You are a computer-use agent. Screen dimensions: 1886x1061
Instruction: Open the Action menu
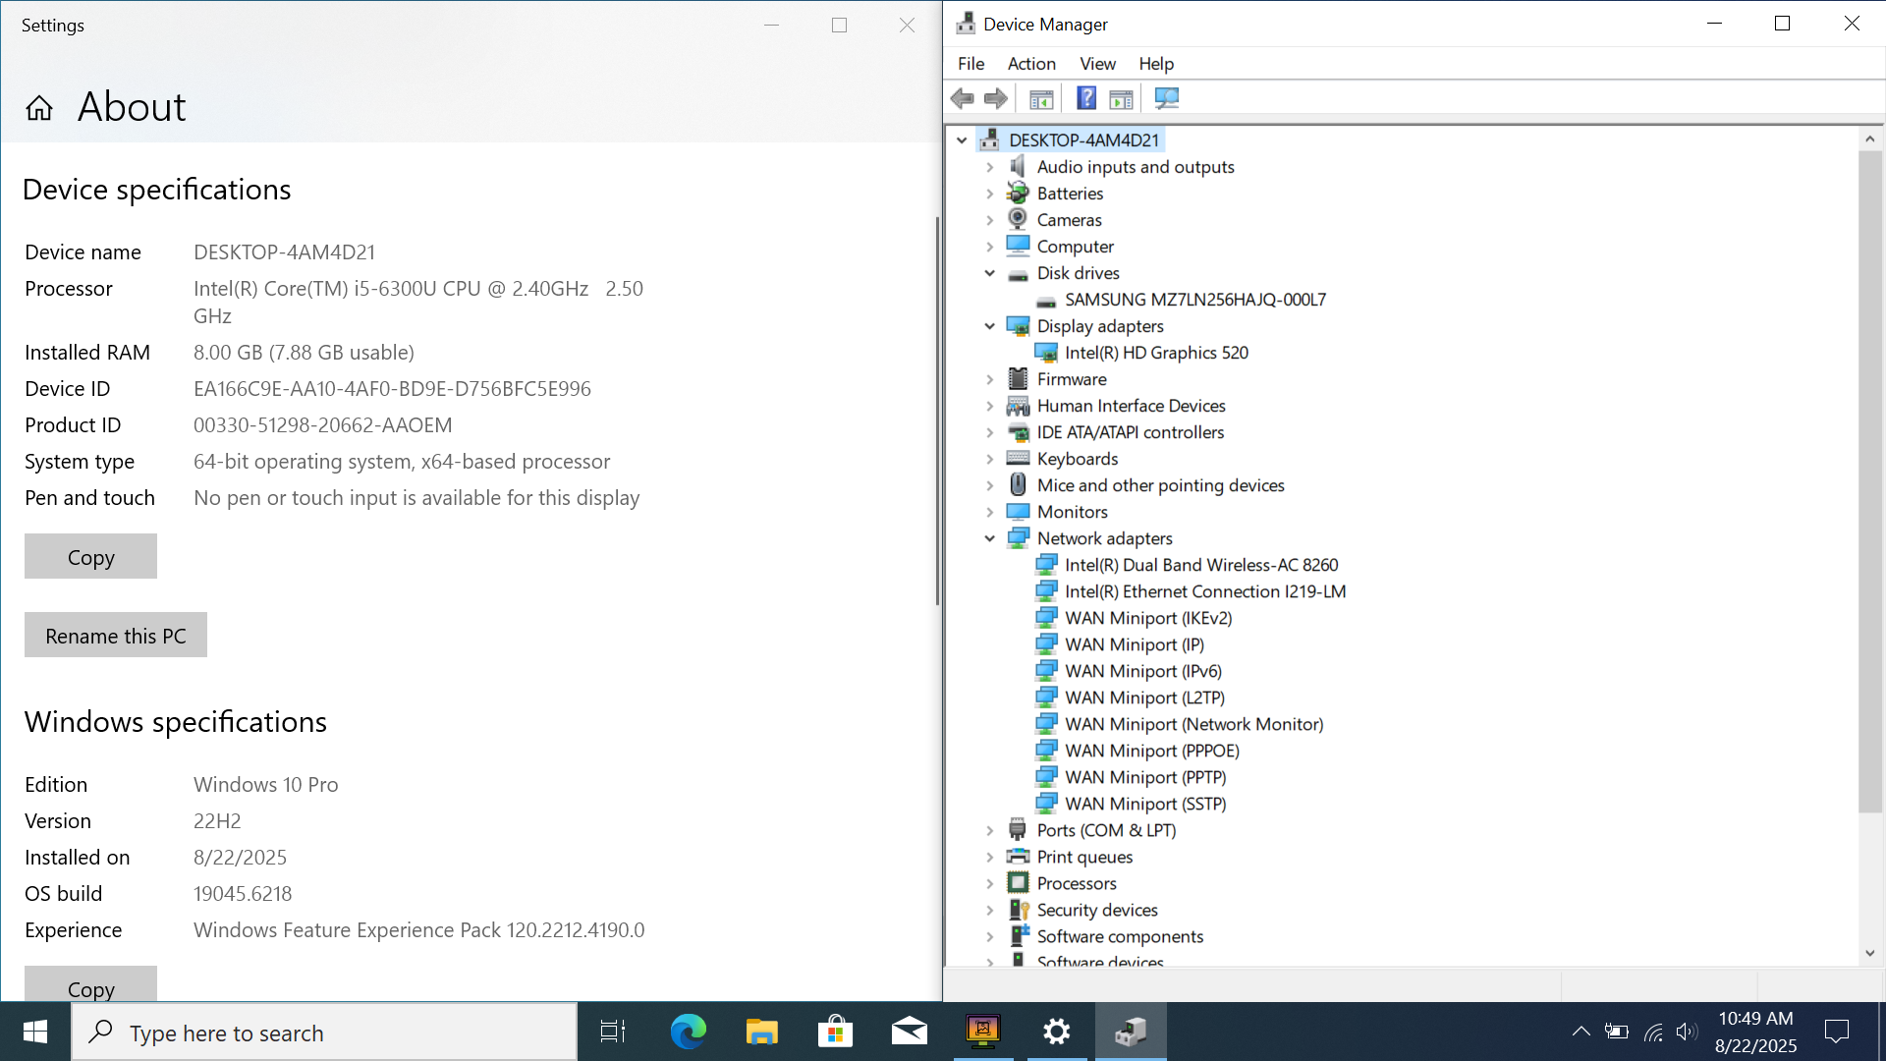1030,64
